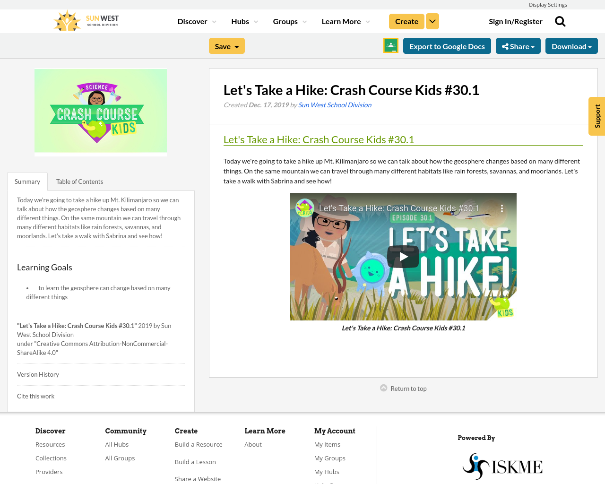
Task: Click Sign In/Register
Action: 516,20
